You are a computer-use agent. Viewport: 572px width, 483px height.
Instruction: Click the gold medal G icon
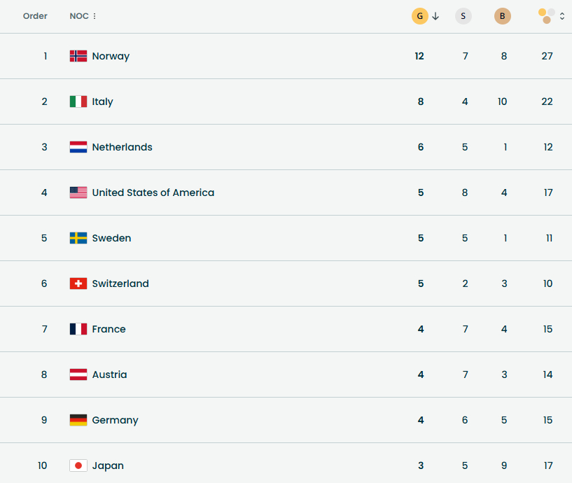click(x=420, y=16)
